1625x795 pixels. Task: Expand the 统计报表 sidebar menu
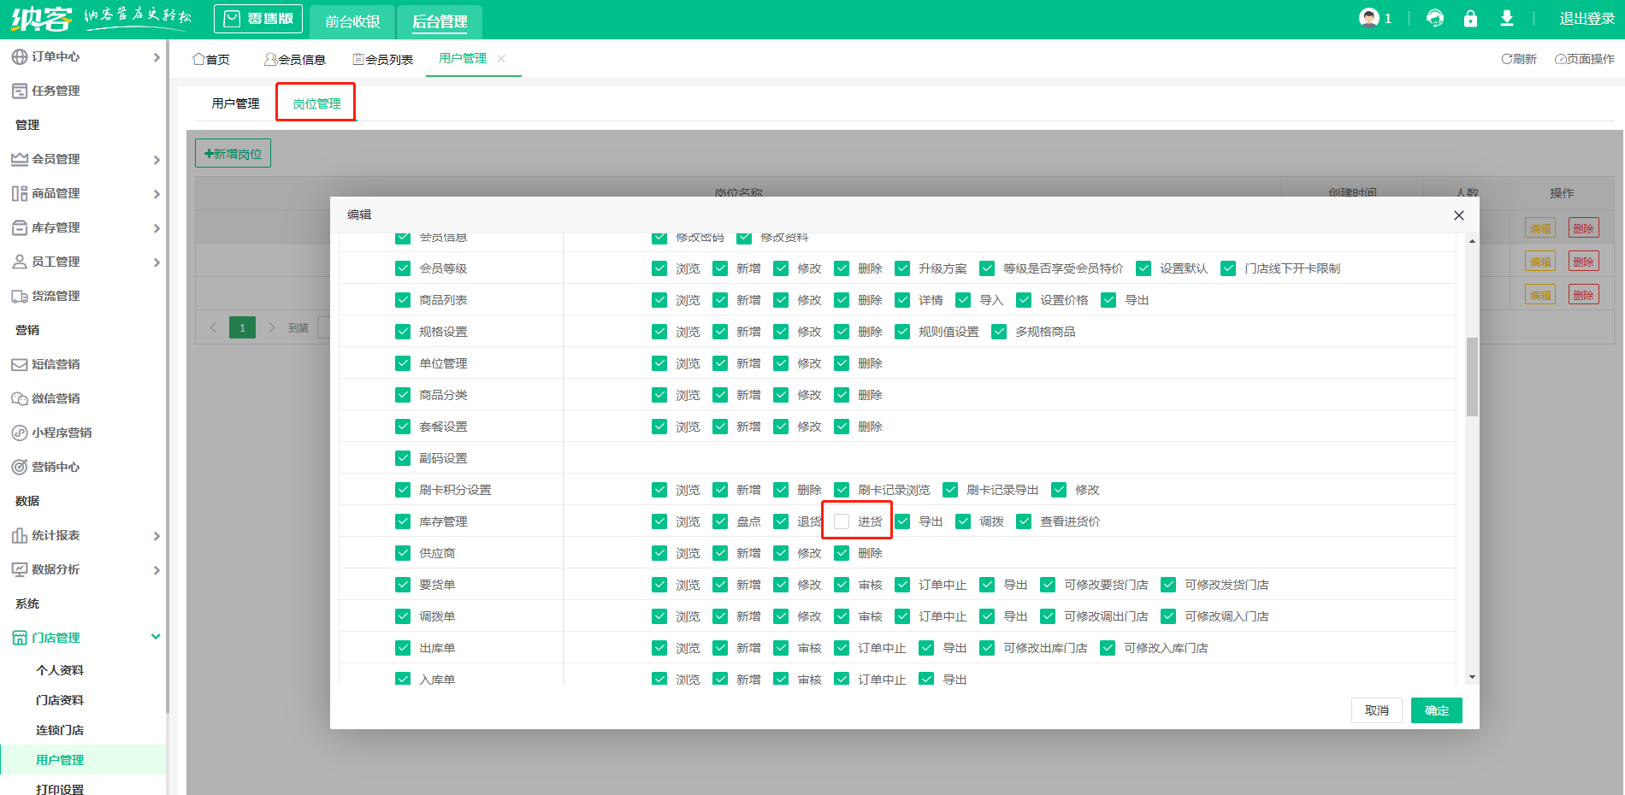click(x=56, y=535)
